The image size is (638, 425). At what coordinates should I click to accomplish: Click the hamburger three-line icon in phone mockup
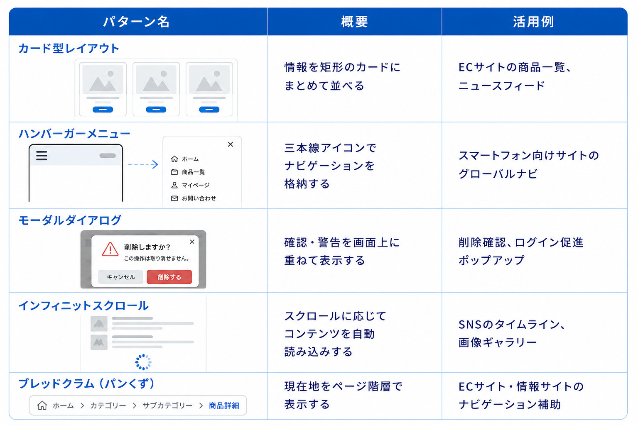(x=42, y=156)
